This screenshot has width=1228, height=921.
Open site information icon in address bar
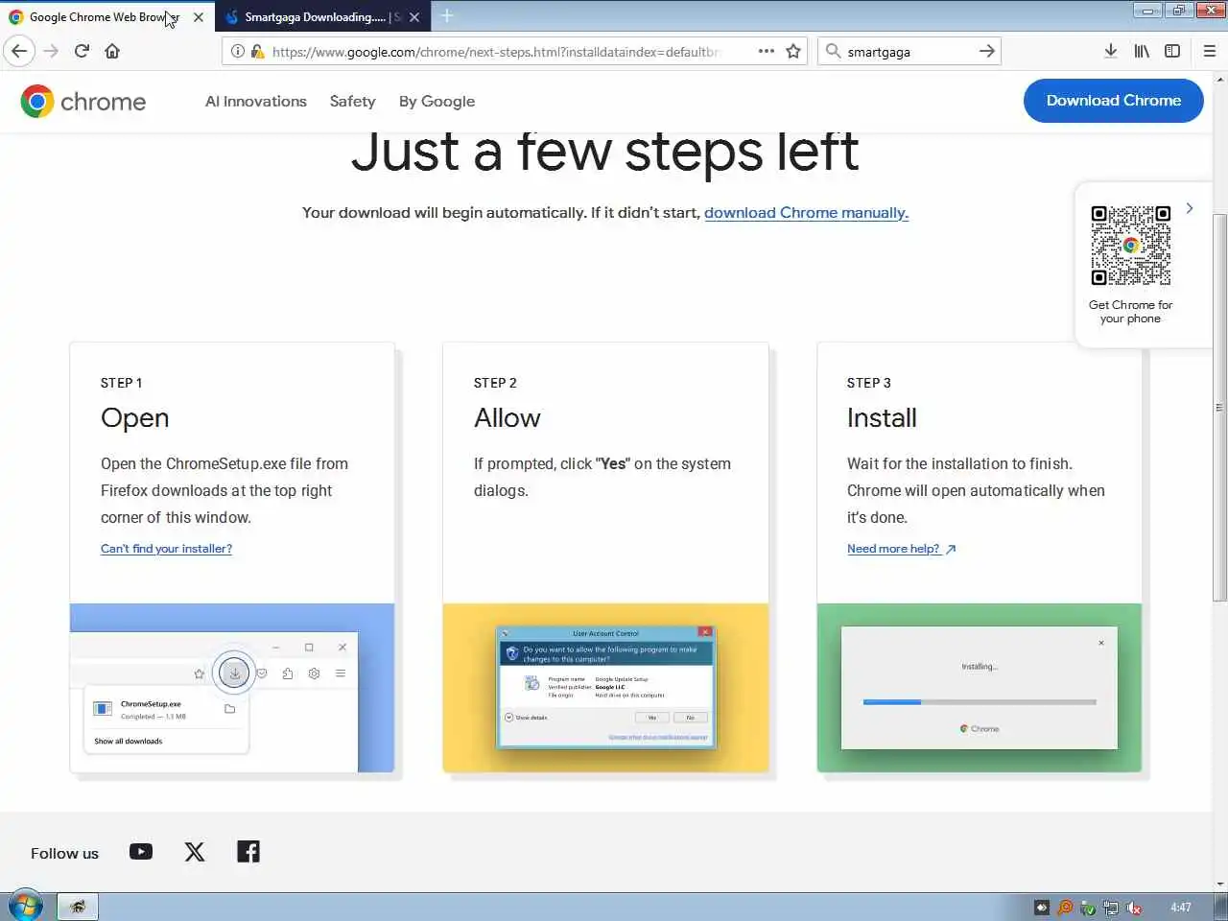tap(237, 52)
